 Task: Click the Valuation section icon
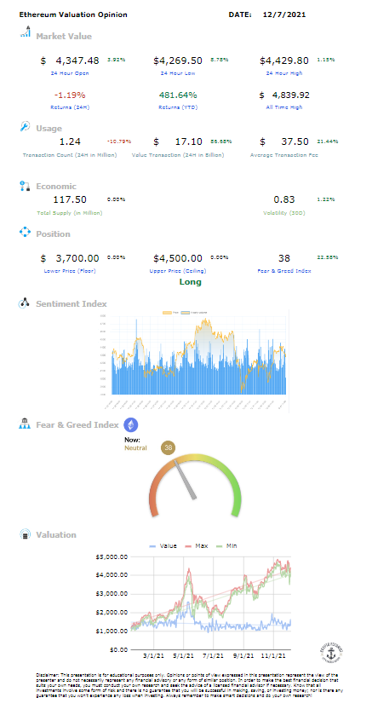(x=25, y=534)
